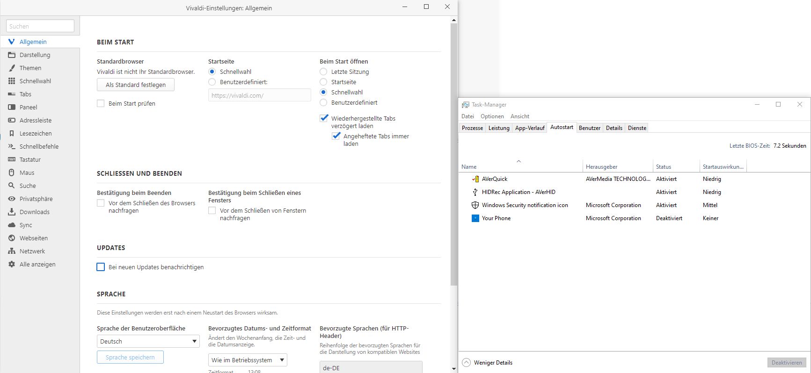This screenshot has width=811, height=373.
Task: Switch to Dienste tab
Action: [637, 128]
